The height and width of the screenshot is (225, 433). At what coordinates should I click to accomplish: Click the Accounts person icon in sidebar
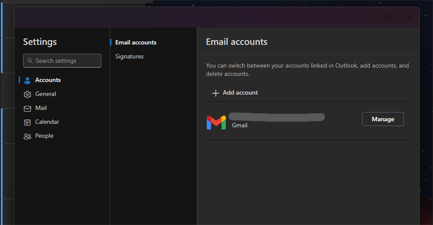coord(27,80)
